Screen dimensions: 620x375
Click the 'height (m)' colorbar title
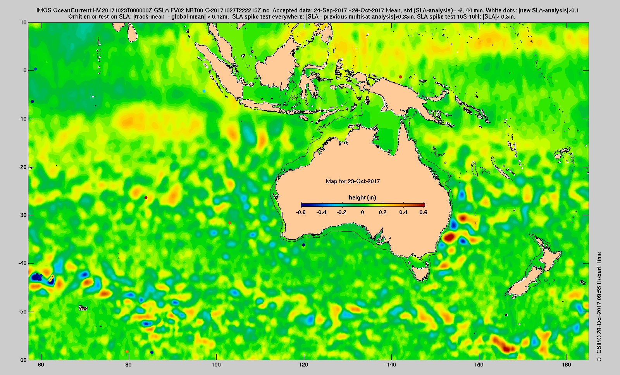362,198
